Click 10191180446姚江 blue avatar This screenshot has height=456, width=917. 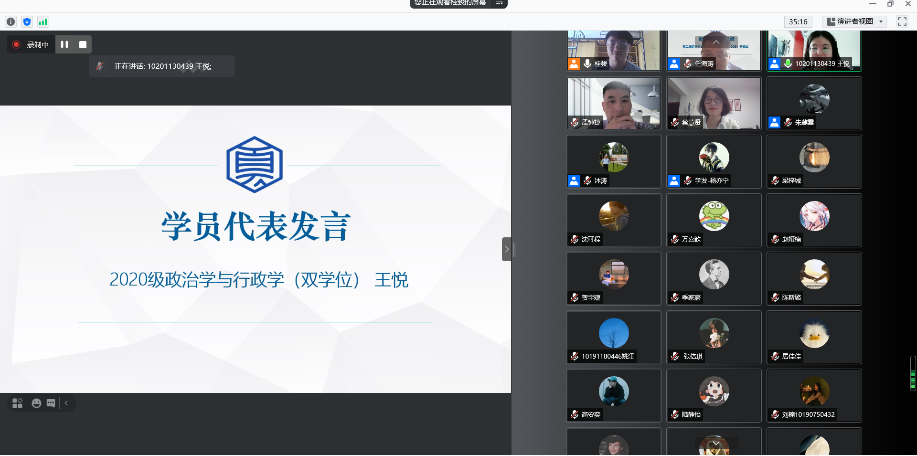point(614,333)
